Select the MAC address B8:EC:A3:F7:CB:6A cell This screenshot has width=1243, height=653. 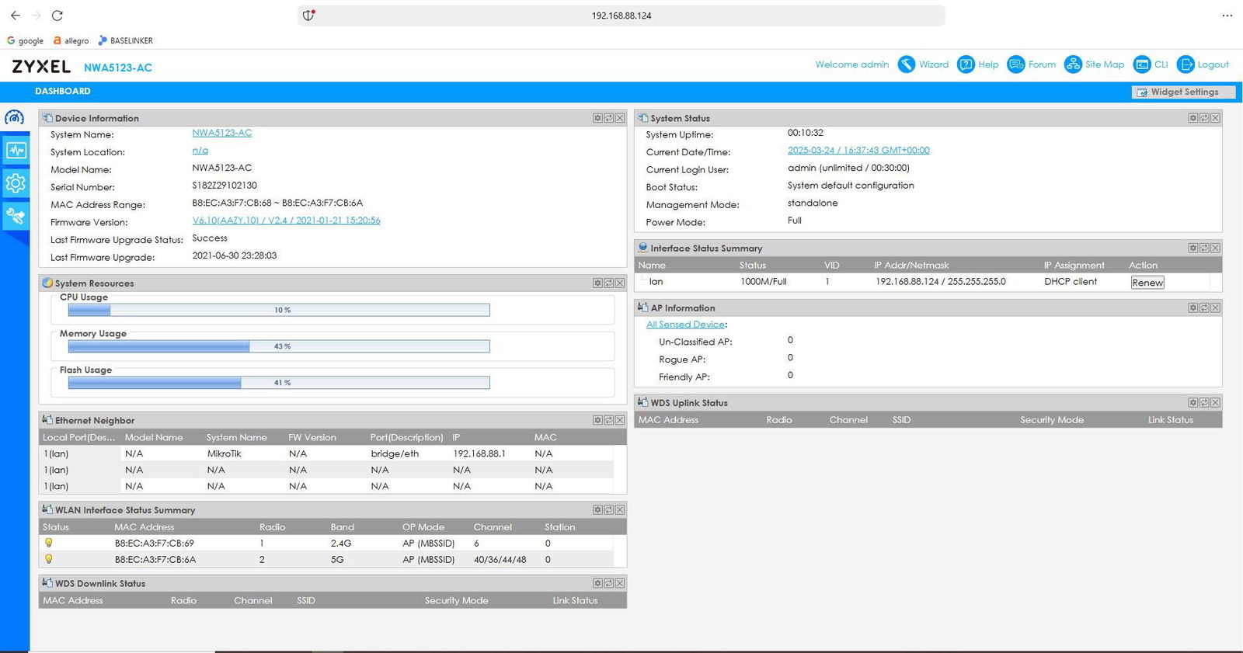pyautogui.click(x=155, y=560)
